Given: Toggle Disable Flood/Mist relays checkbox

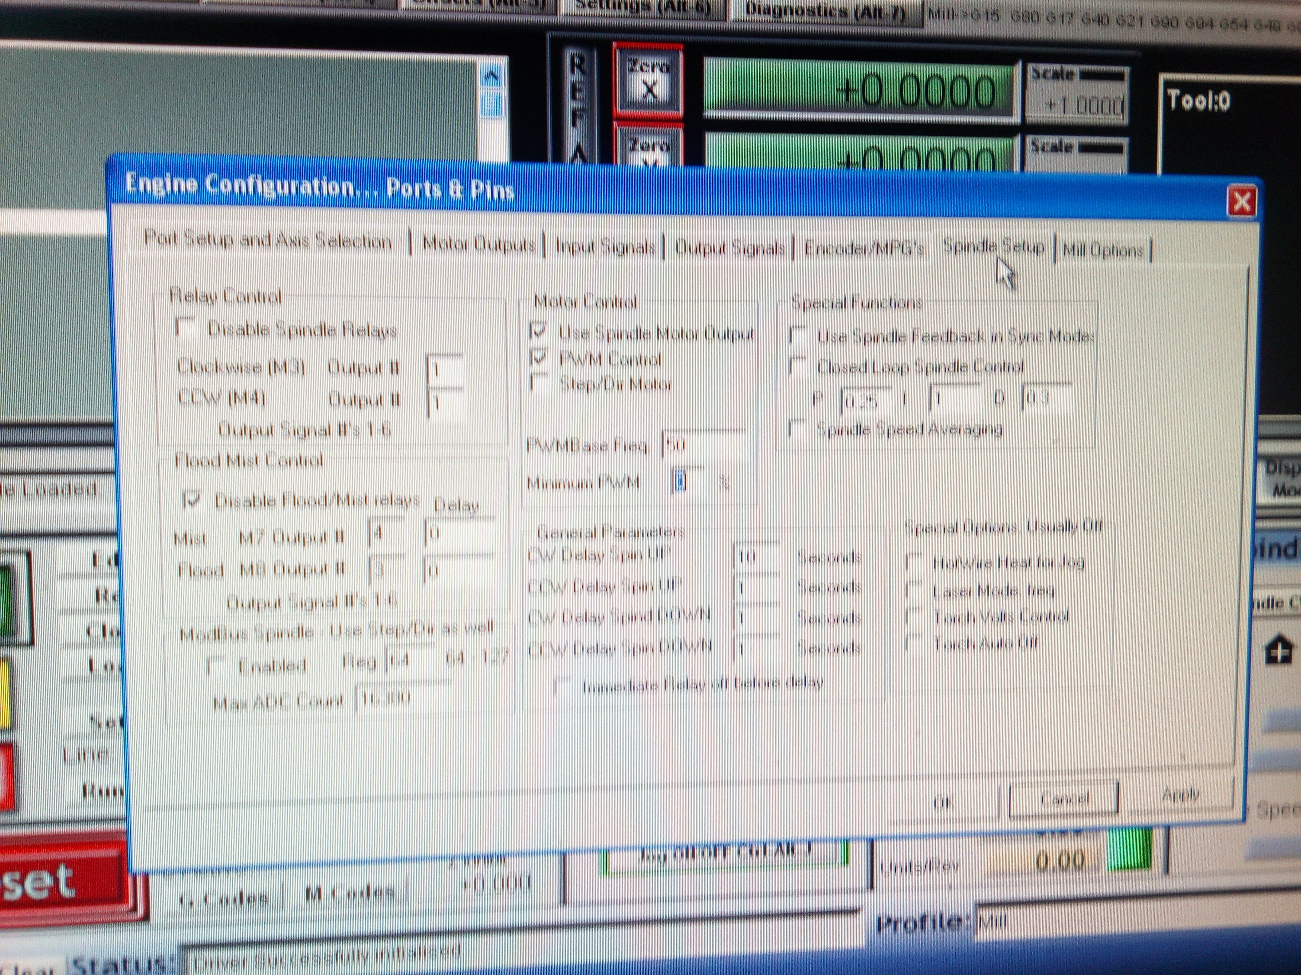Looking at the screenshot, I should coord(192,500).
